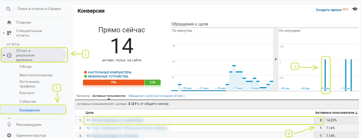Viewport: 361px width, 138px height.
Task: Open the Рекомендуем section
Action: click(29, 125)
